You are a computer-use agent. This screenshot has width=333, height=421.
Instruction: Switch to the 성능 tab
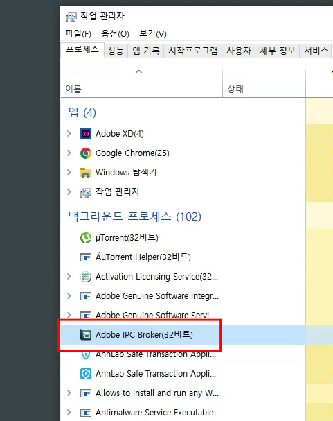[116, 51]
